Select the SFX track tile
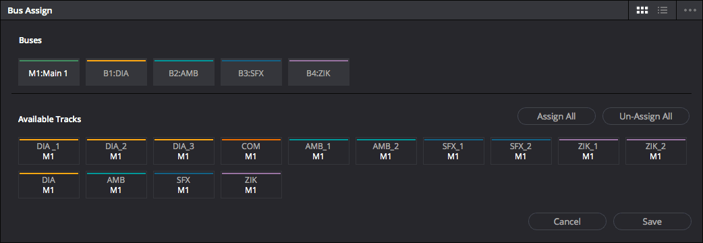The height and width of the screenshot is (243, 703). pos(184,185)
